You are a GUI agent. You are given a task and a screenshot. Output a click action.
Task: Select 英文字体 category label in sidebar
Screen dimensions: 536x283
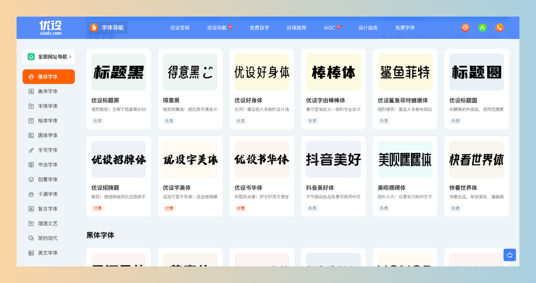48,253
